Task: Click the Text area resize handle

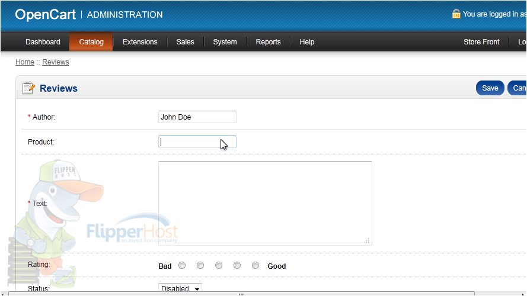Action: coord(367,240)
